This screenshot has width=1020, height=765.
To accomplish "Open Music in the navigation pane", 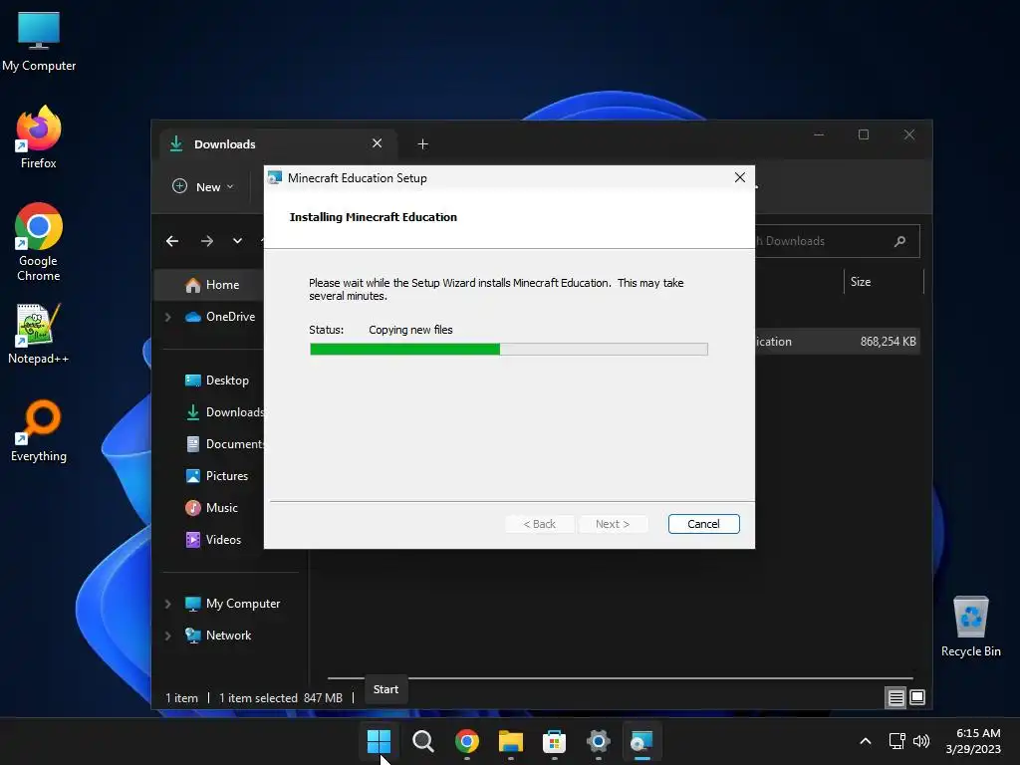I will (x=211, y=508).
